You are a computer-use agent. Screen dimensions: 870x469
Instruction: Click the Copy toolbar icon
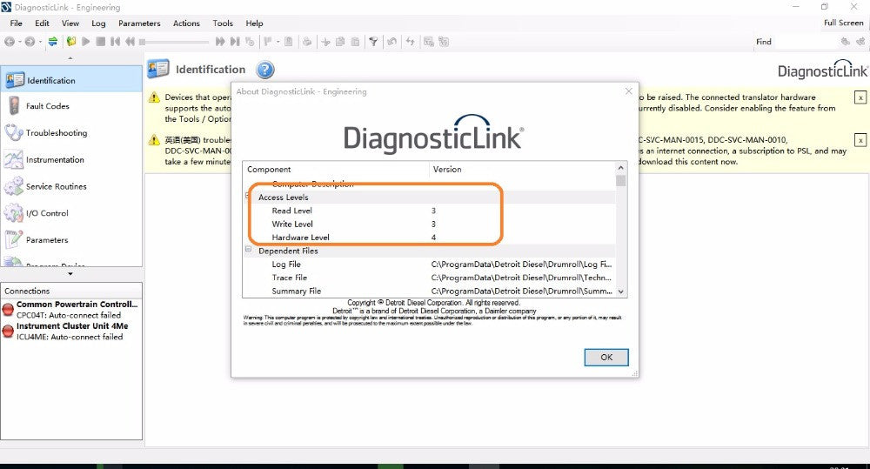pyautogui.click(x=340, y=42)
